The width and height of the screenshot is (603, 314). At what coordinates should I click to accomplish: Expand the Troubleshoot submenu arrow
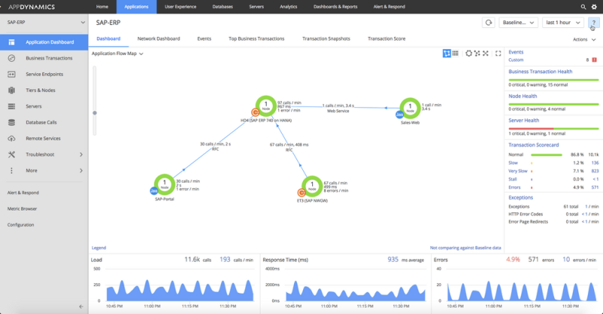pos(81,155)
